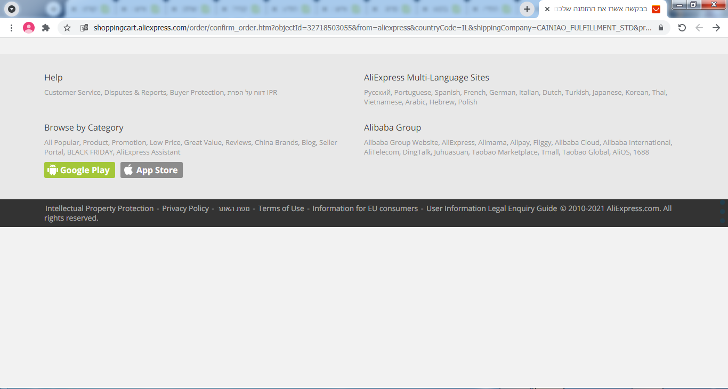Viewport: 728px width, 389px height.
Task: Switch to the Polish language site
Action: (x=468, y=102)
